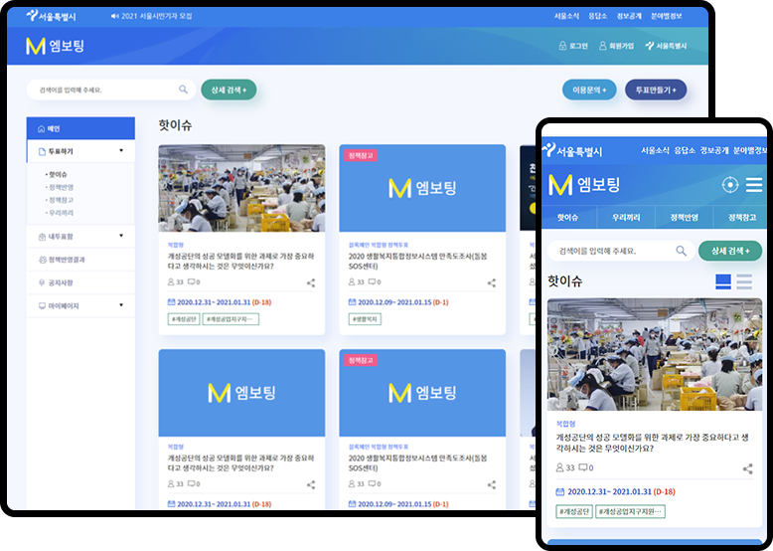Click the #개성공업지구지 tag on desktop card

tap(231, 319)
